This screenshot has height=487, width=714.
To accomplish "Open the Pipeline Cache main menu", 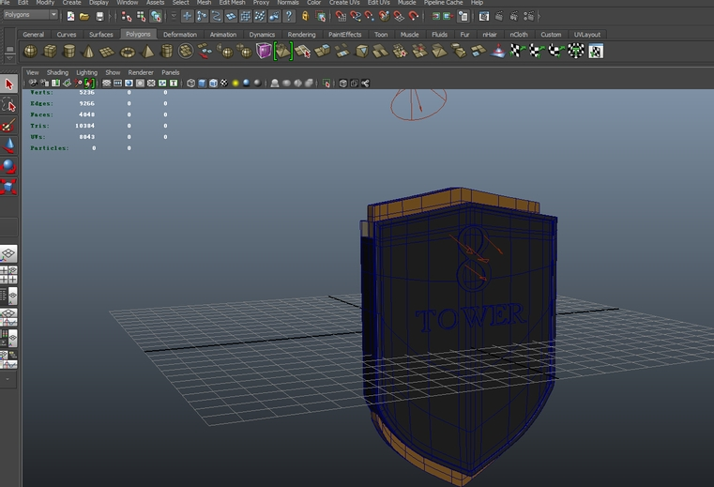I will point(443,2).
